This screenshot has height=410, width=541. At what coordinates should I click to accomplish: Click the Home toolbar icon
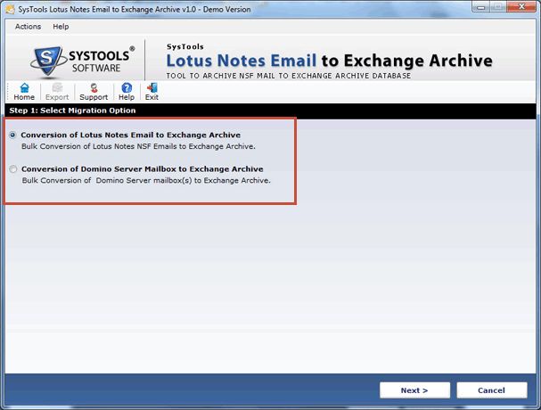24,92
